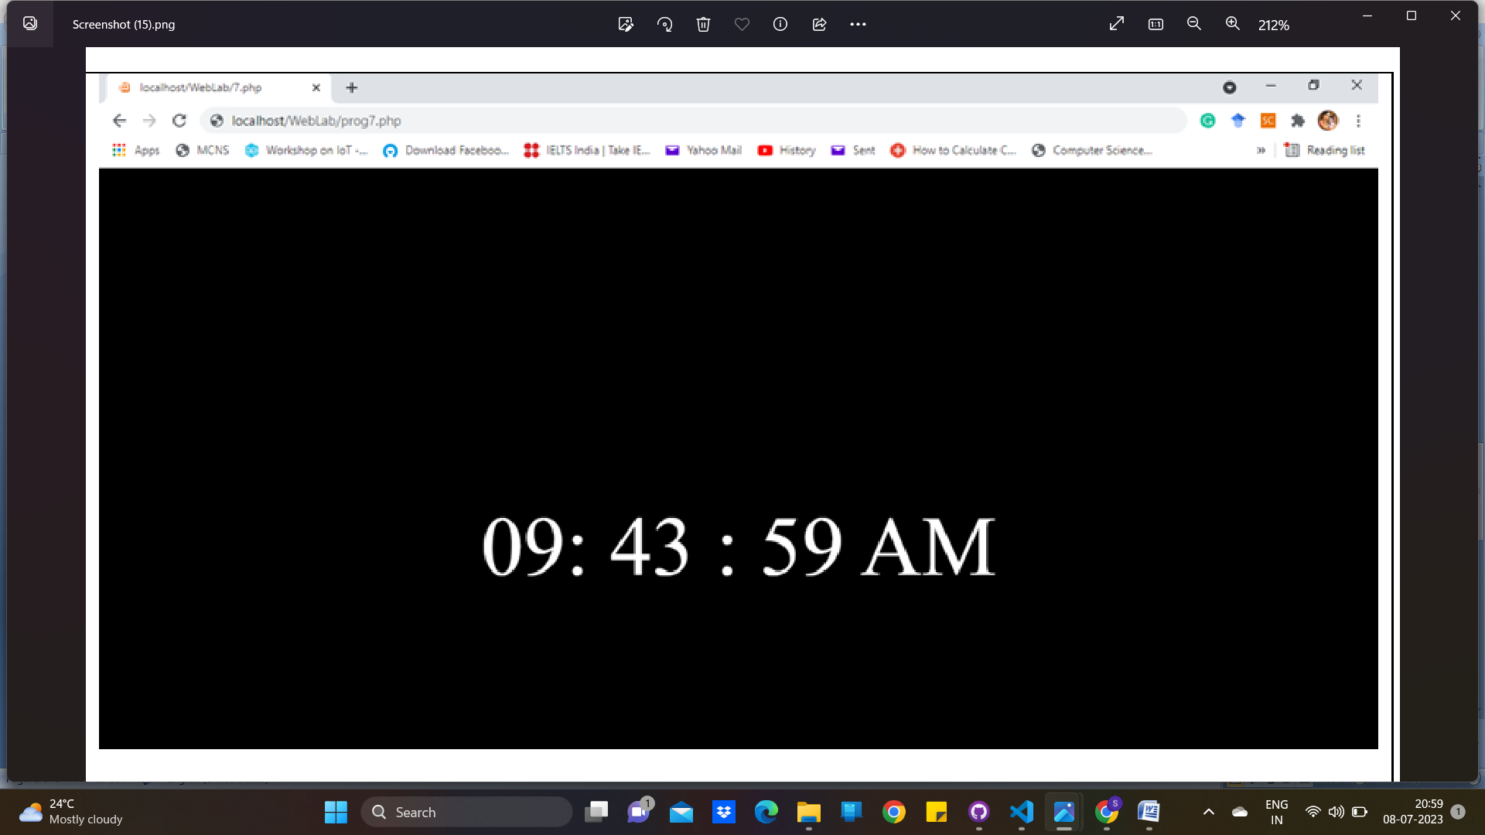
Task: Click the Zoom in magnifier icon
Action: (x=1231, y=24)
